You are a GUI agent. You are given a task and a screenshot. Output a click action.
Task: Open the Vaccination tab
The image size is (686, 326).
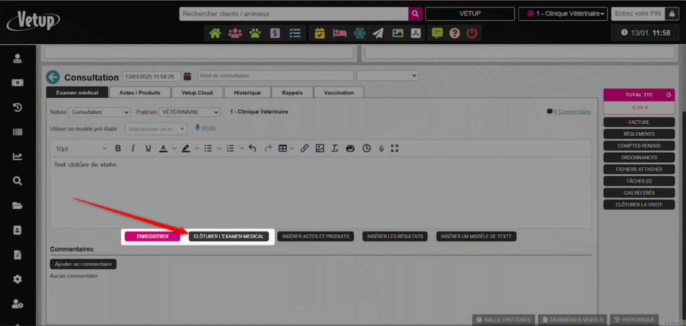338,92
